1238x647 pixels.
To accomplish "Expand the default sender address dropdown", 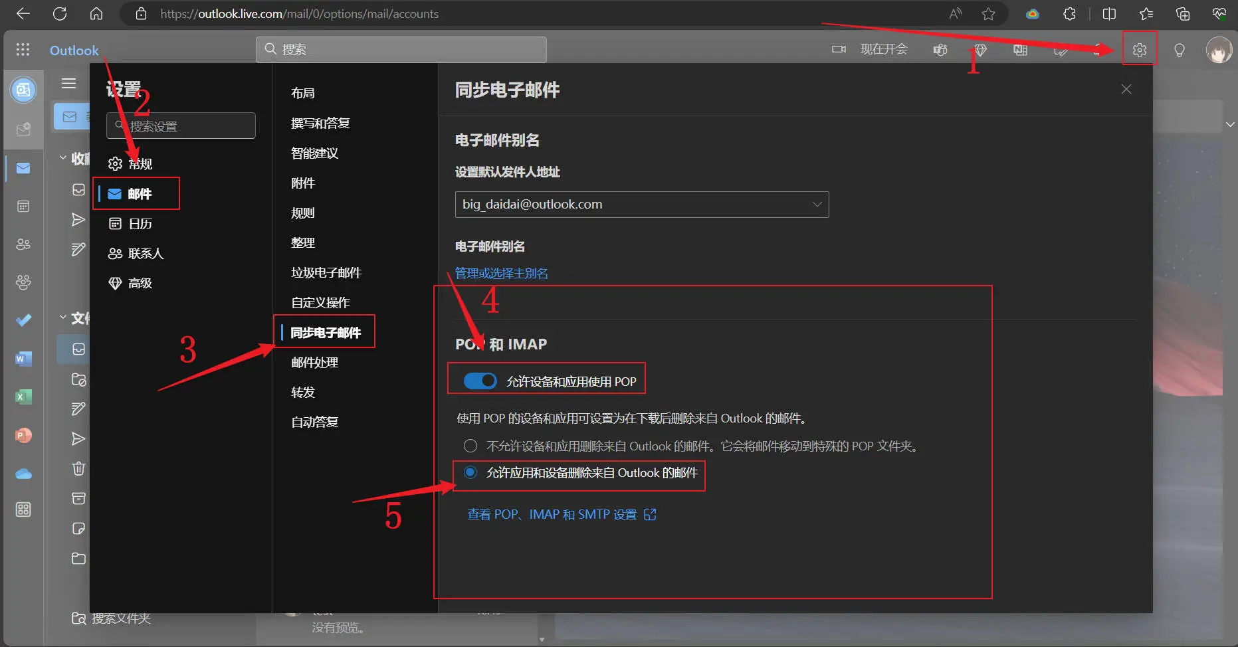I will point(817,205).
